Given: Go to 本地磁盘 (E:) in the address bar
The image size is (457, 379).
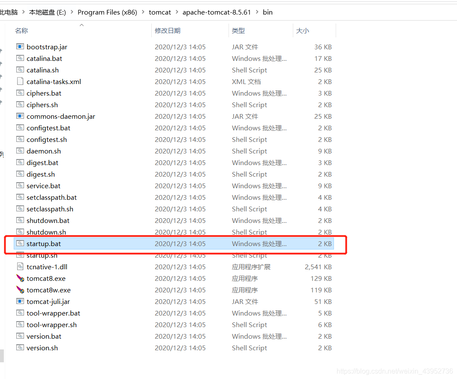Looking at the screenshot, I should click(48, 12).
